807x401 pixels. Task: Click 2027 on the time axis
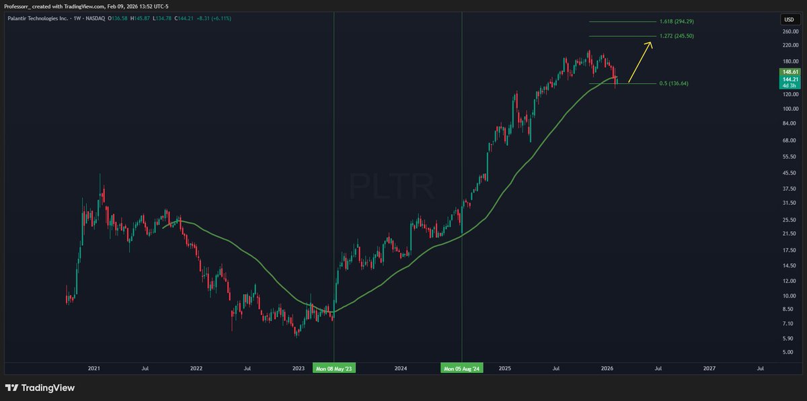coord(709,369)
